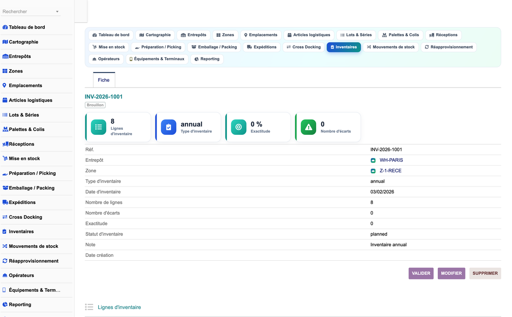The height and width of the screenshot is (317, 512).
Task: Select the active Inventaires top bar button
Action: coord(344,47)
